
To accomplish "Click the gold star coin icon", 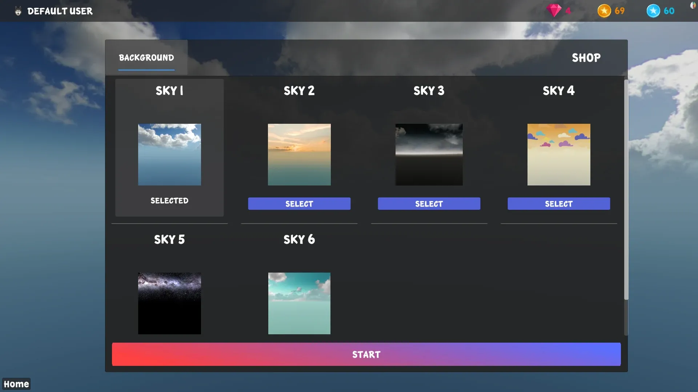I will click(x=604, y=11).
